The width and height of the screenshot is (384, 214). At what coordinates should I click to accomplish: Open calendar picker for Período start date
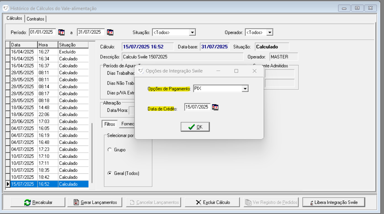61,32
